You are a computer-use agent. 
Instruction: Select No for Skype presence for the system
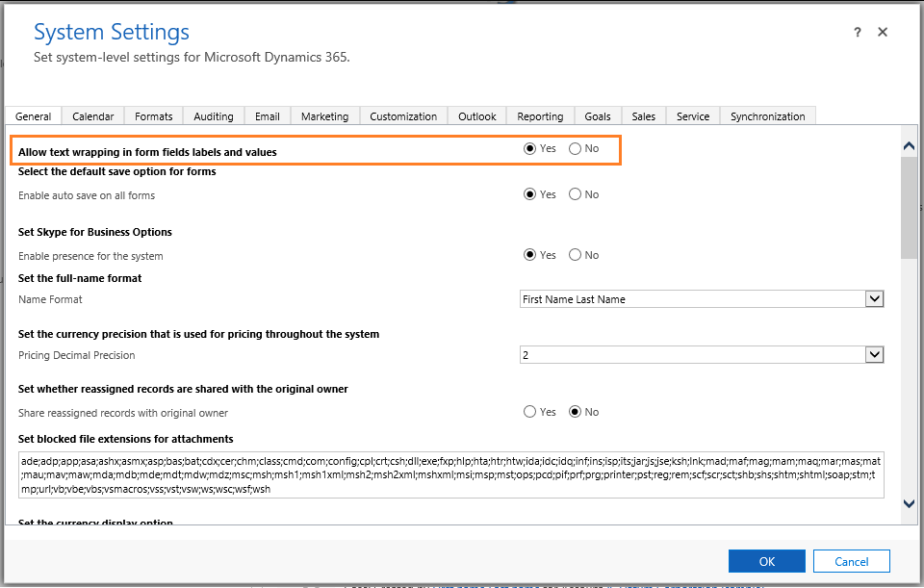pos(576,255)
